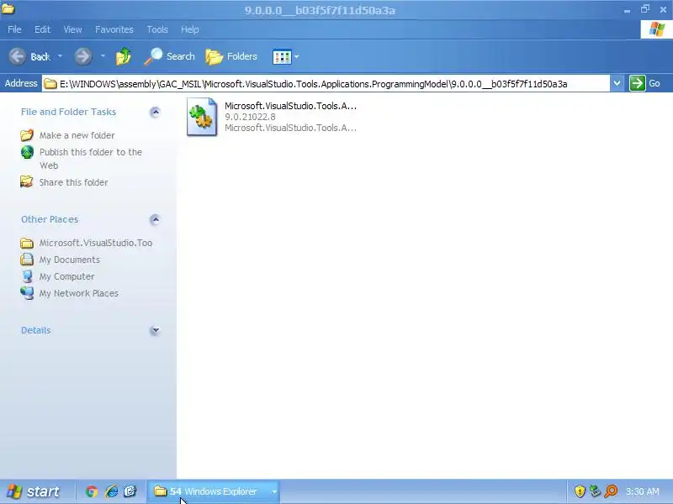This screenshot has width=673, height=504.
Task: Open the Views dropdown arrow
Action: [x=297, y=56]
